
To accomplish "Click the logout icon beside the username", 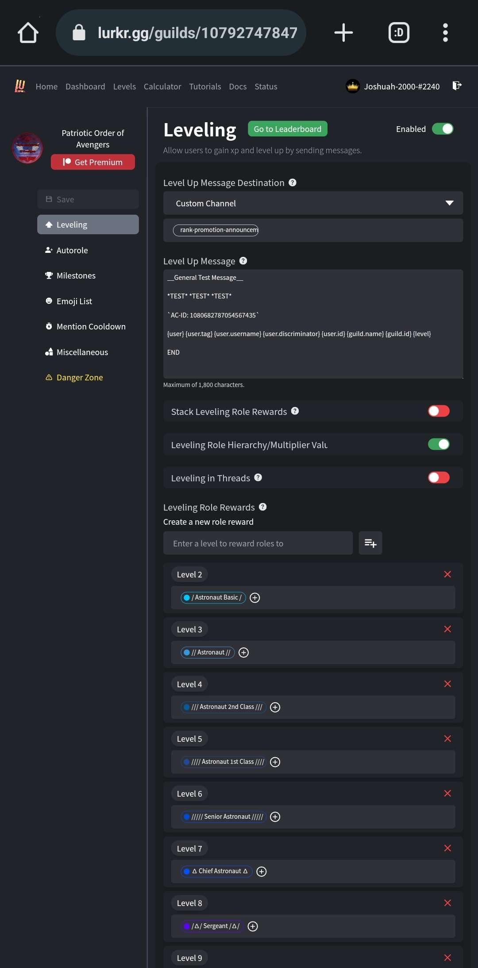I will [457, 85].
